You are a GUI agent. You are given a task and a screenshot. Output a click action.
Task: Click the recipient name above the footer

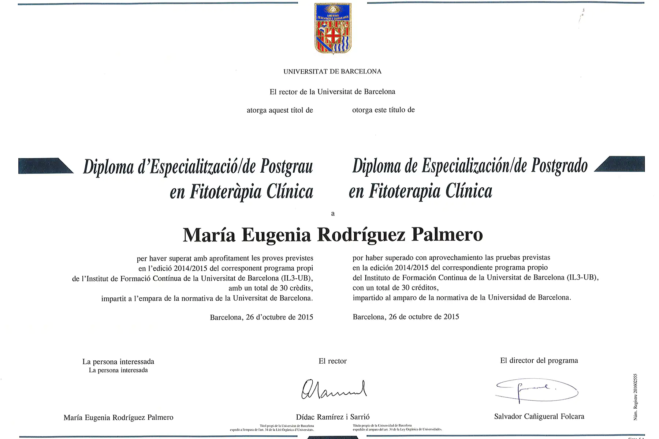119,417
